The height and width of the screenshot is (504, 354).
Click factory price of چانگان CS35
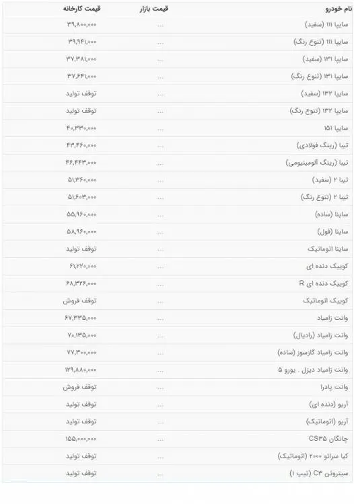(81, 439)
